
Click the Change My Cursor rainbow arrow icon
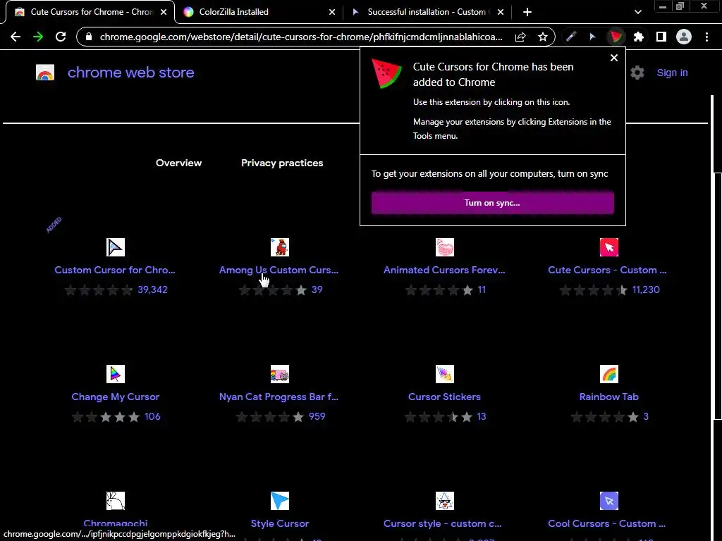pyautogui.click(x=115, y=374)
